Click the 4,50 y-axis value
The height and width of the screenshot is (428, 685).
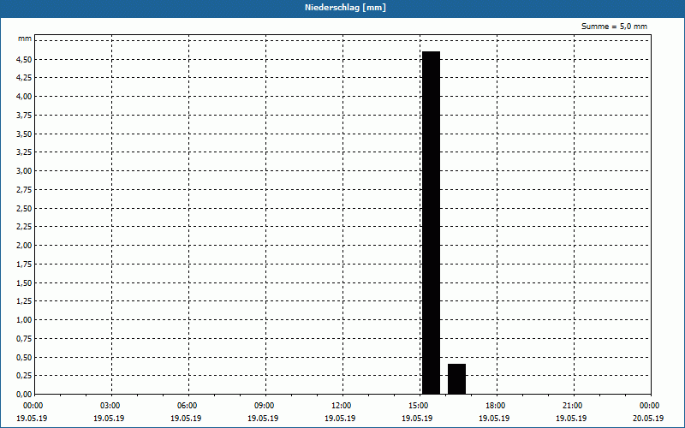coord(24,59)
